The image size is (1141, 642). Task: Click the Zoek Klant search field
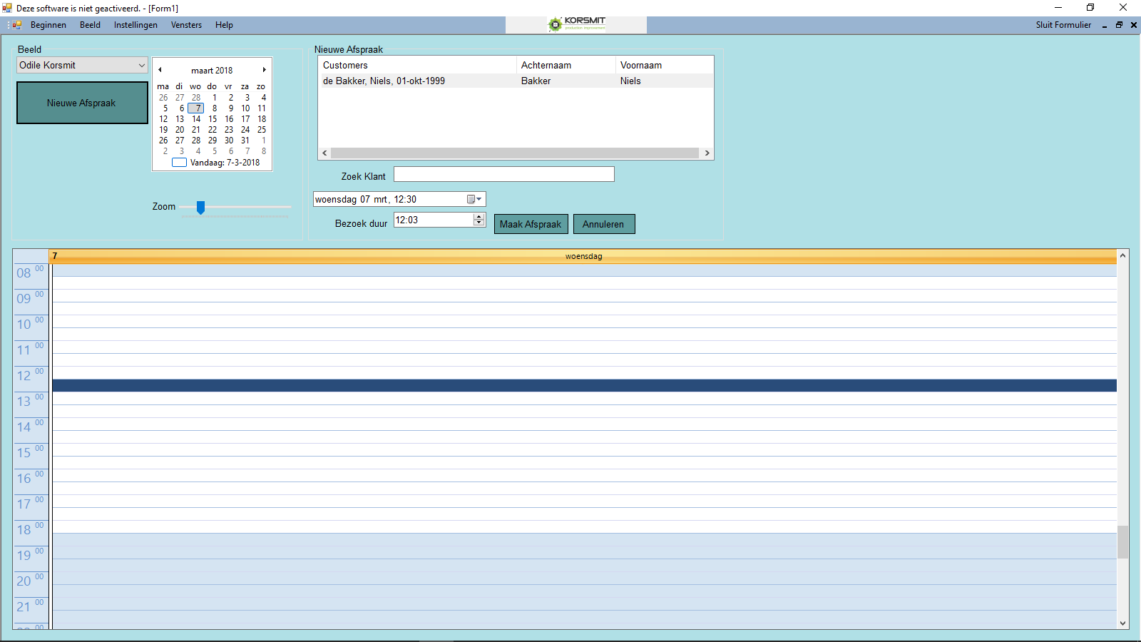pos(503,175)
